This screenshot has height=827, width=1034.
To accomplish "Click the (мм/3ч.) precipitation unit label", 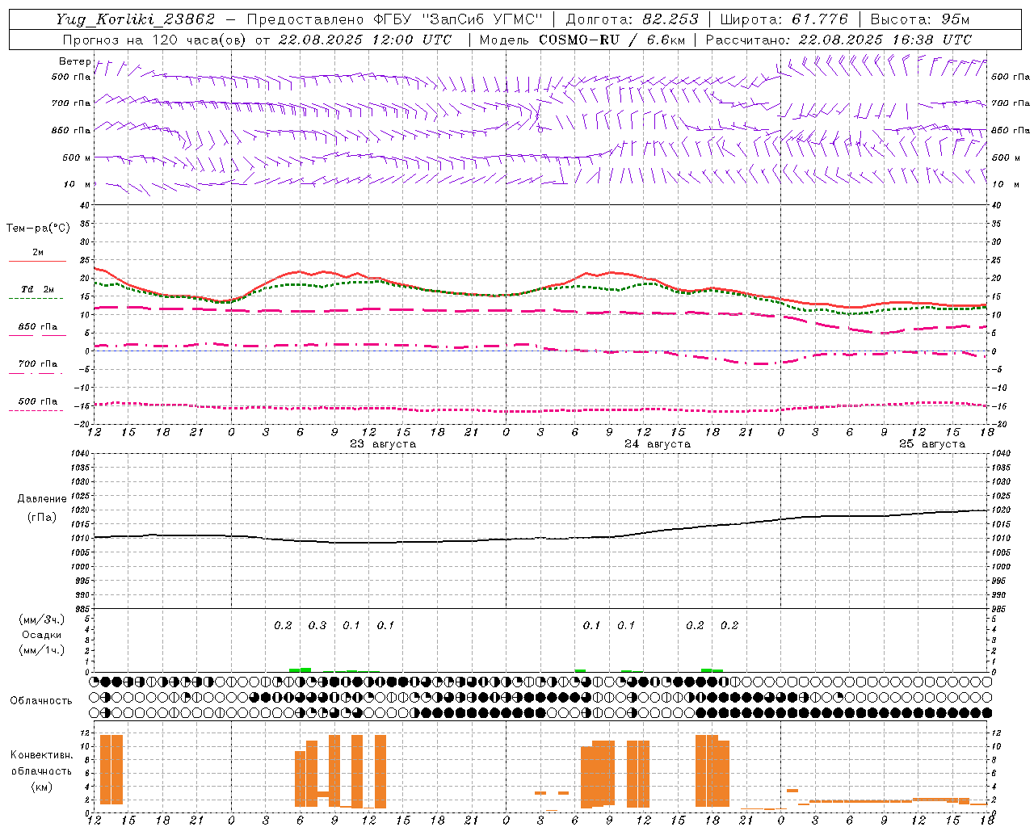I will pyautogui.click(x=42, y=620).
